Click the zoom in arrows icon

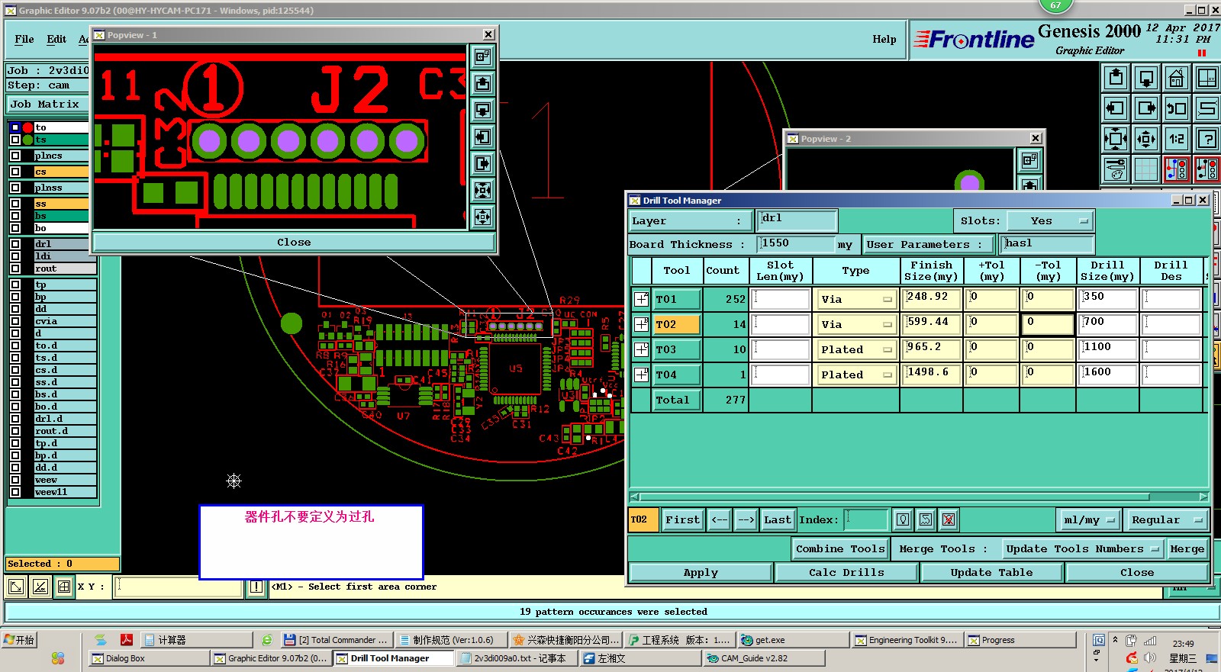click(x=1116, y=139)
